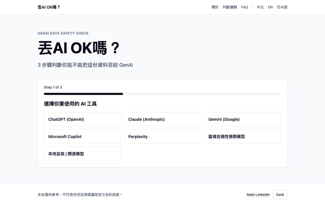Click the large 丟AI OK嗎？ page title

click(79, 48)
